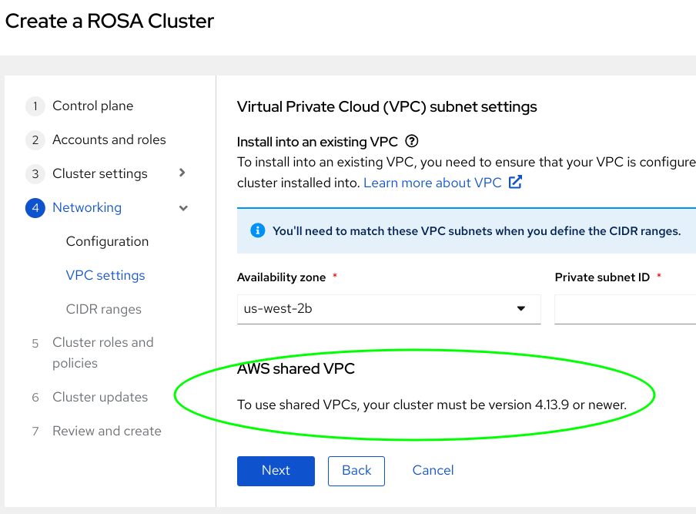Go to the Accounts and roles step
Screen dimensions: 696x514
pos(109,140)
